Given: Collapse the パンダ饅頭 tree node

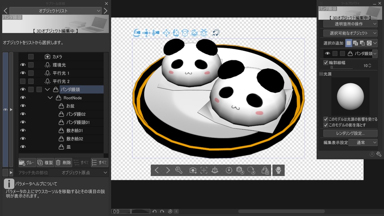Looking at the screenshot, I should [47, 89].
